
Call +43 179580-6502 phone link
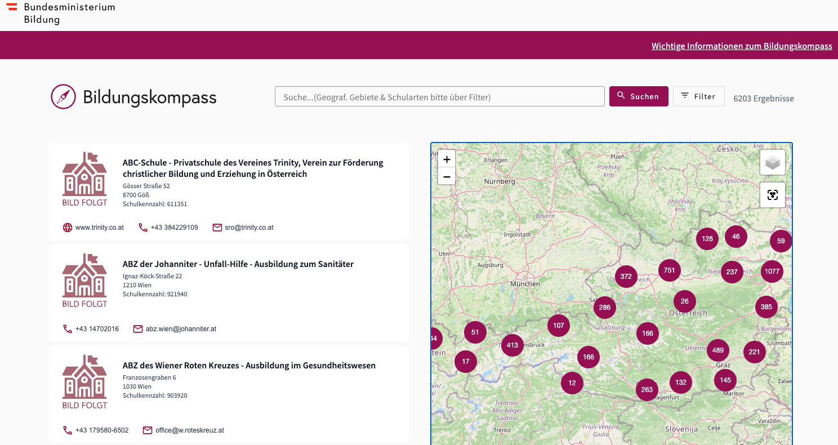point(102,430)
